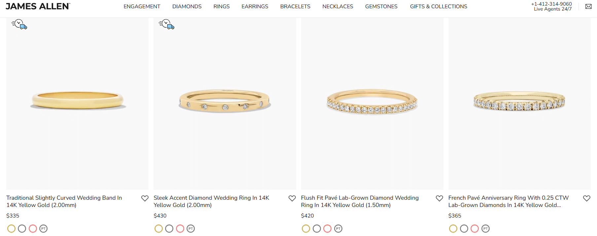Open the email contact envelope icon
This screenshot has height=236, width=597.
(x=588, y=7)
